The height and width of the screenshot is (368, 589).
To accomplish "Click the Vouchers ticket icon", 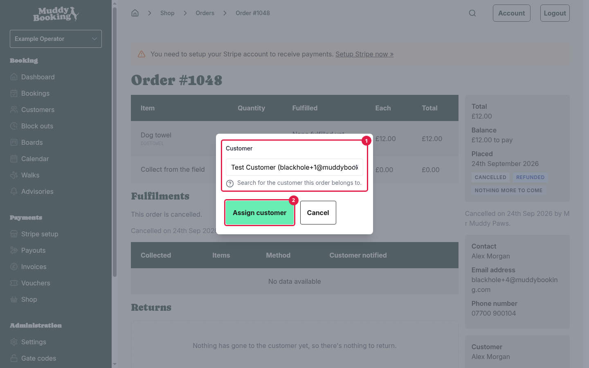I will [x=14, y=283].
